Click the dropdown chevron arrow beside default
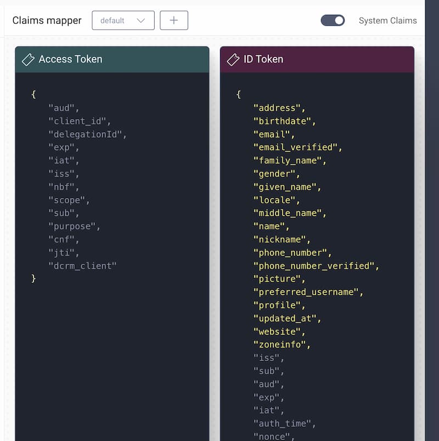This screenshot has height=441, width=439. (x=141, y=20)
